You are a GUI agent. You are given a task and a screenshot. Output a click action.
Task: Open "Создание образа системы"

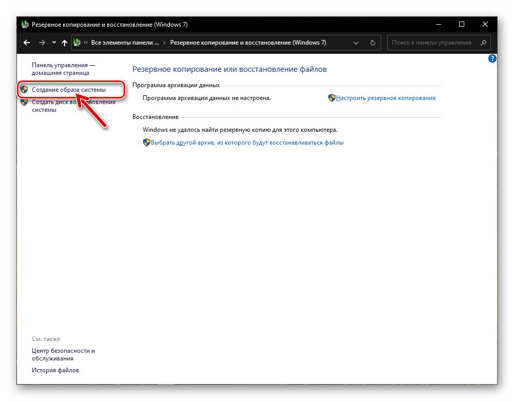point(69,90)
